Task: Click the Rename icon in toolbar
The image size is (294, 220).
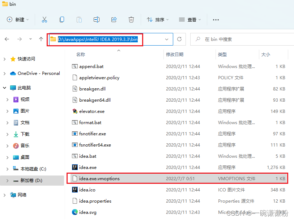Action: [x=97, y=20]
